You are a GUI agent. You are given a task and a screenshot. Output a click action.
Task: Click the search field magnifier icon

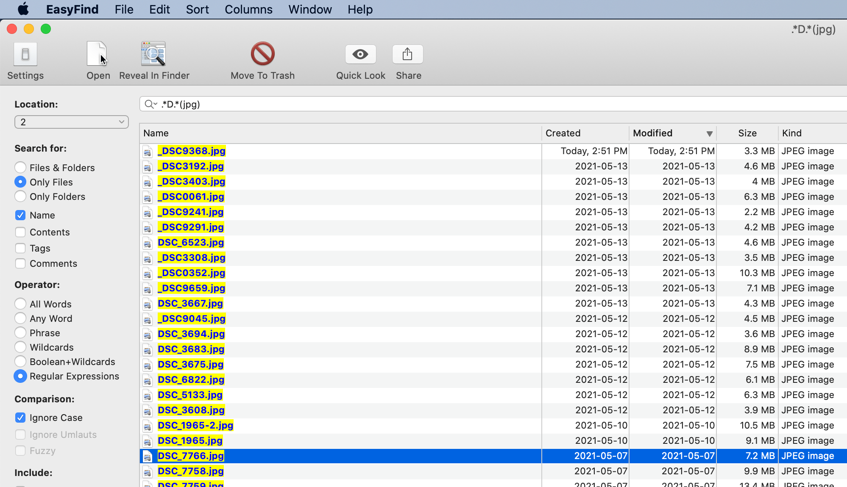click(149, 104)
